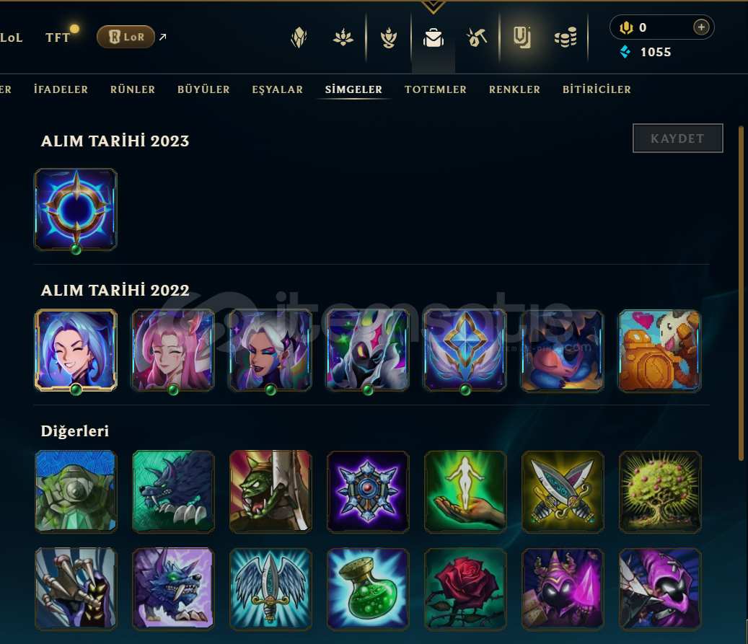Click the vertical scrollbar on the right
The image size is (748, 644).
point(741,293)
